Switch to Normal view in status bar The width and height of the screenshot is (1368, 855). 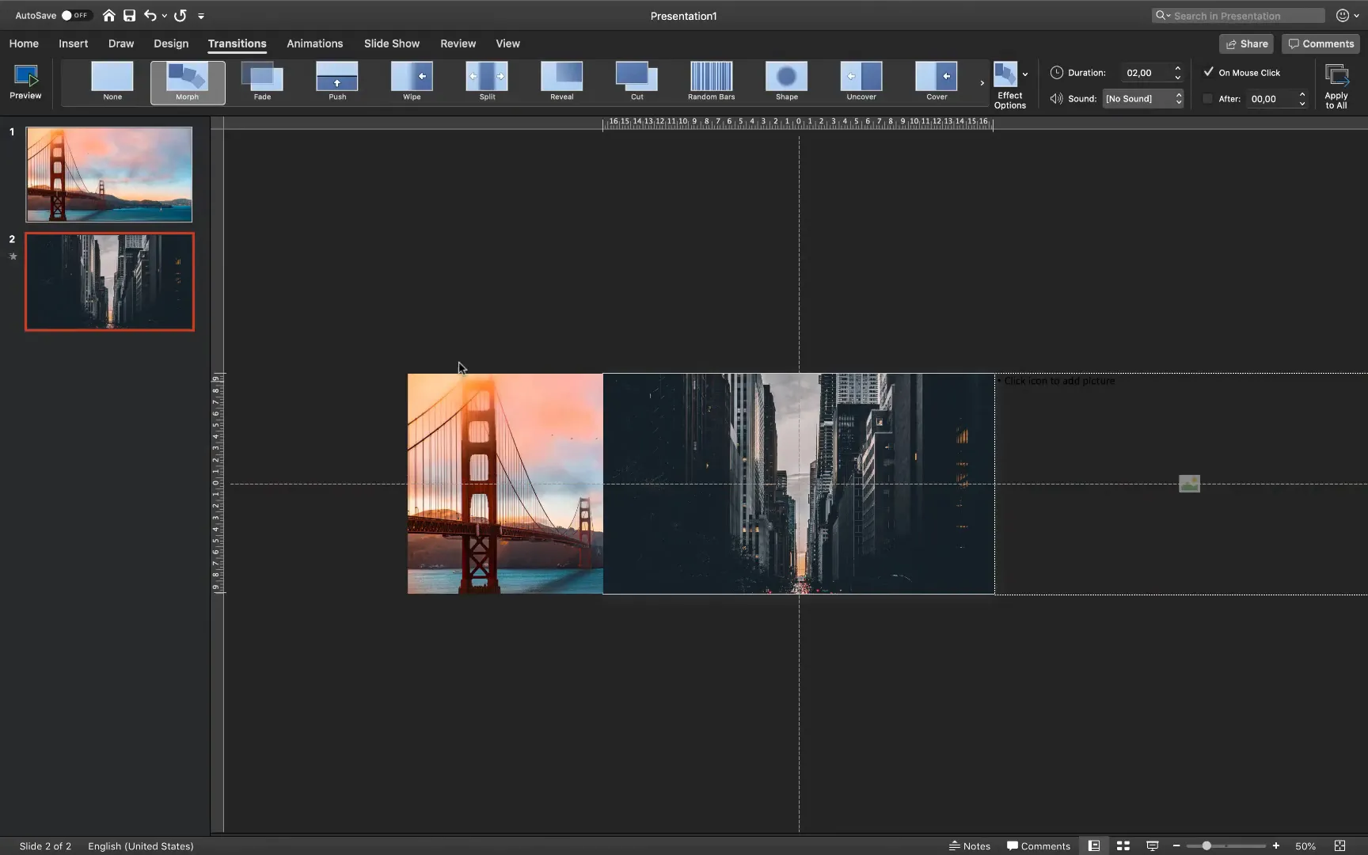tap(1093, 845)
